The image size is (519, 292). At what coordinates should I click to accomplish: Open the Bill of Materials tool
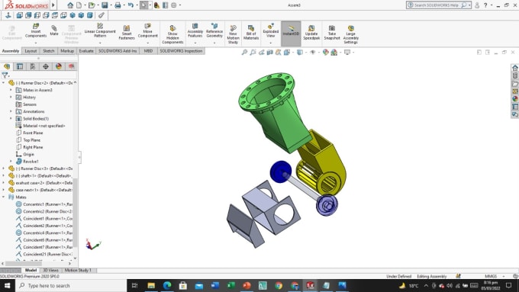(251, 33)
